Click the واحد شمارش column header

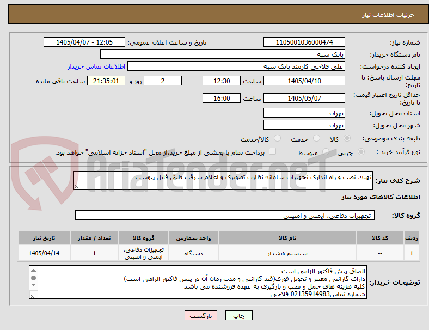point(193,238)
